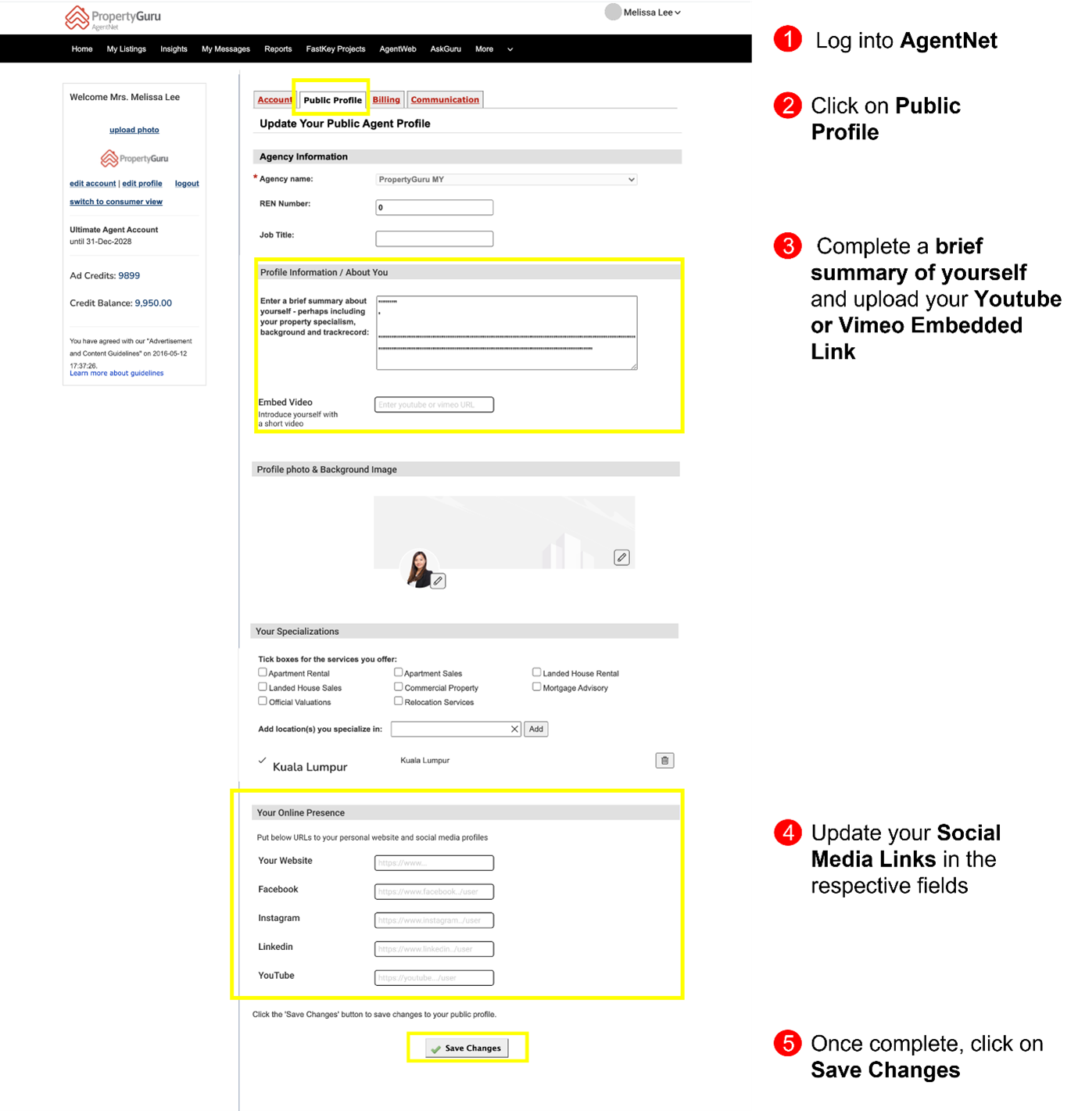Click the Your Website URL field
Image resolution: width=1078 pixels, height=1111 pixels.
435,862
